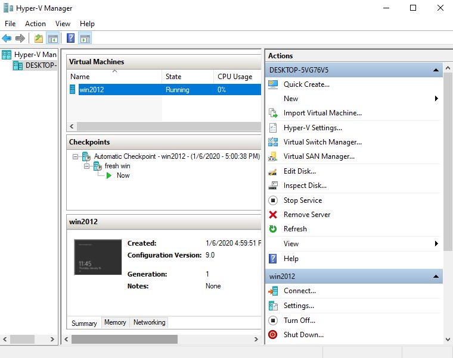Click the Virtual SAN Manager icon
This screenshot has height=358, width=453.
(x=273, y=156)
